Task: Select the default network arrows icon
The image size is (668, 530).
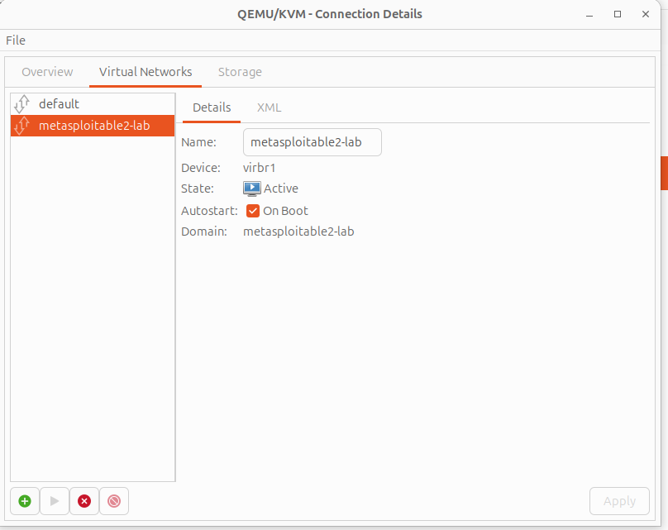Action: (21, 104)
